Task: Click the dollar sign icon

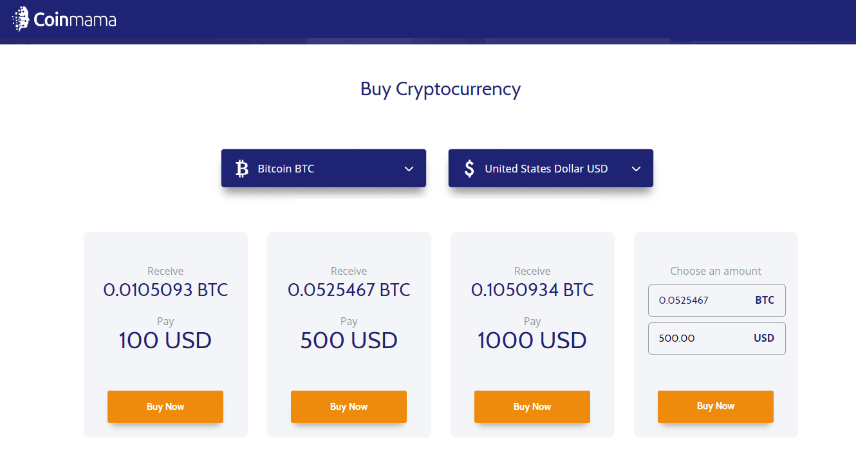Action: point(469,168)
